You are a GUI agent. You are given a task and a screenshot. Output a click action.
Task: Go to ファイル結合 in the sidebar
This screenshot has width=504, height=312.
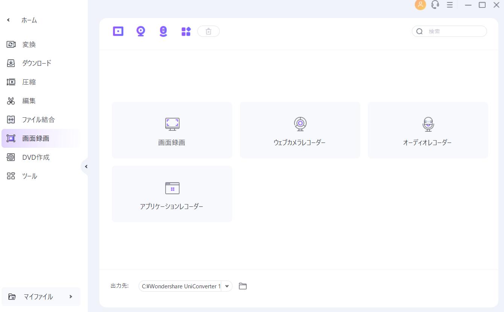click(x=41, y=120)
